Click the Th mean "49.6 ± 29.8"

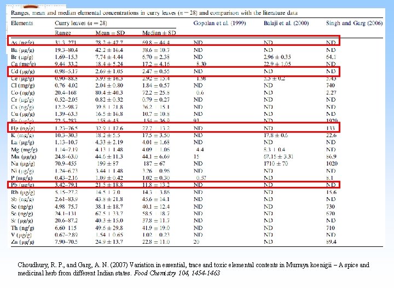pyautogui.click(x=109, y=228)
